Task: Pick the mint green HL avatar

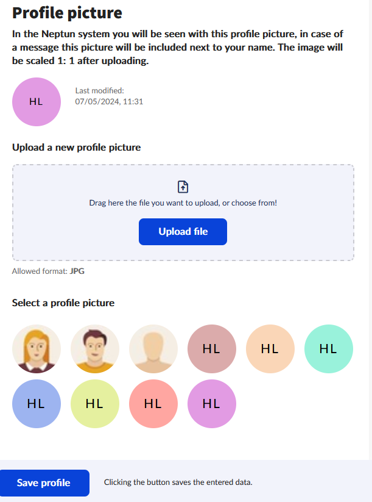Action: click(x=328, y=349)
